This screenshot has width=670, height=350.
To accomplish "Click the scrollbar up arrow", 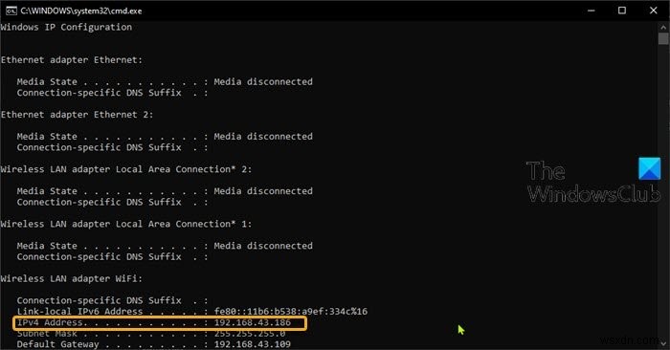I will [x=663, y=27].
